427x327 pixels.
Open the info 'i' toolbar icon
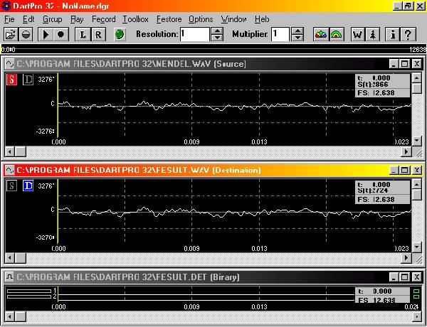click(x=392, y=34)
